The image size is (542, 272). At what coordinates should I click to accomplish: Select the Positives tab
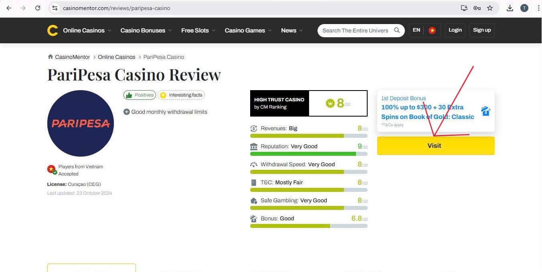(x=140, y=95)
